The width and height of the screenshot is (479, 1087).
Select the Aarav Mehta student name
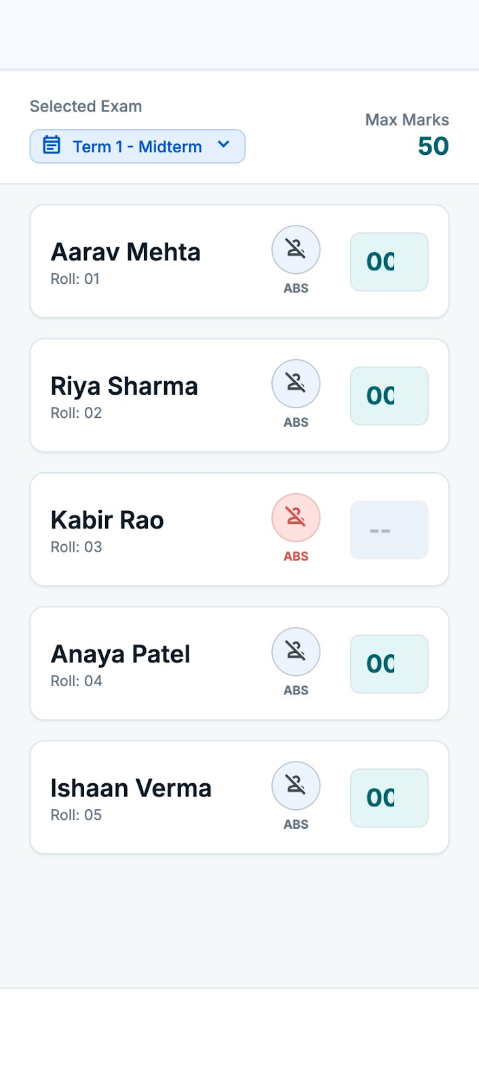126,252
